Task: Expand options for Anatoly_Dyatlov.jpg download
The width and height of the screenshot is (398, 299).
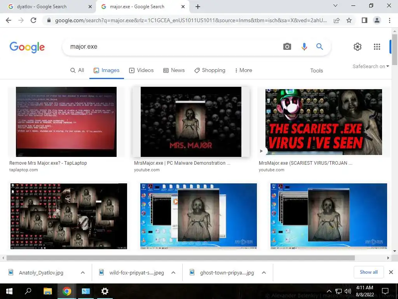Action: (83, 273)
